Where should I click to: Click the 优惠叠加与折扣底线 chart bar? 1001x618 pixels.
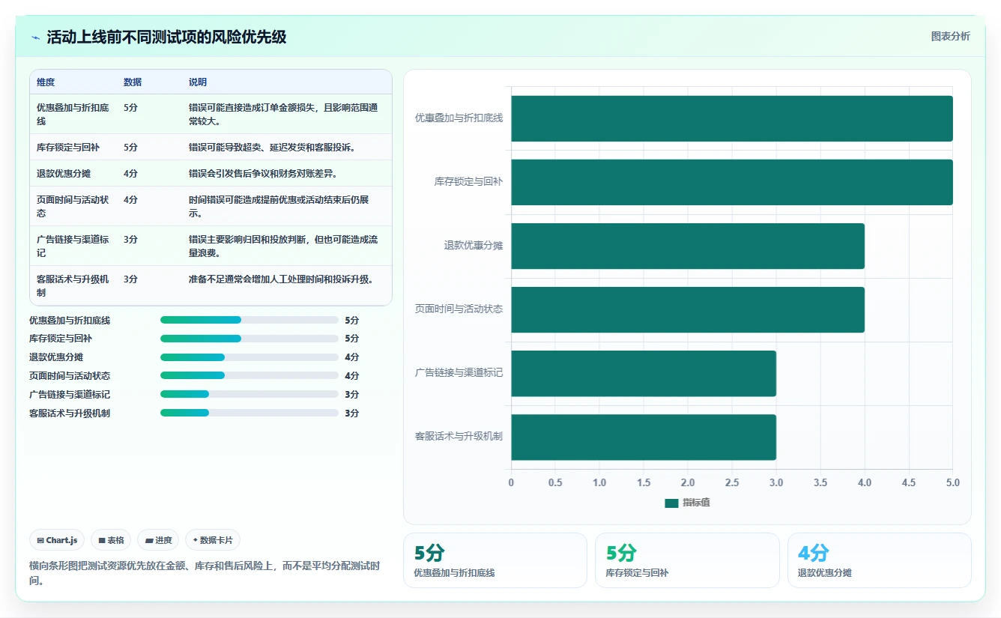coord(732,118)
